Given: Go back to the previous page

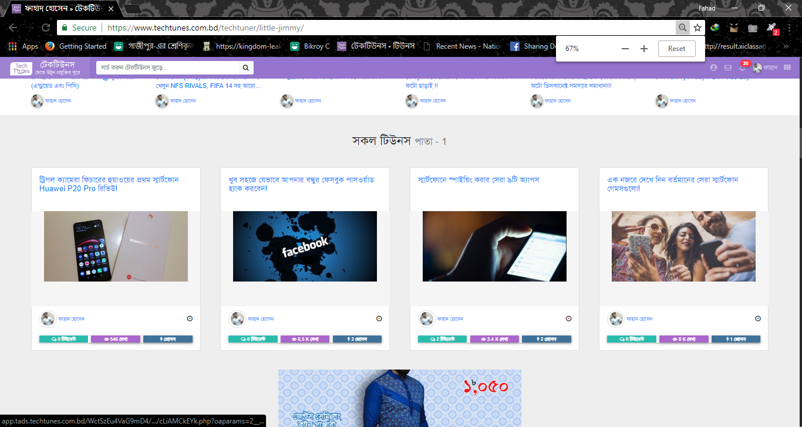Looking at the screenshot, I should 13,28.
